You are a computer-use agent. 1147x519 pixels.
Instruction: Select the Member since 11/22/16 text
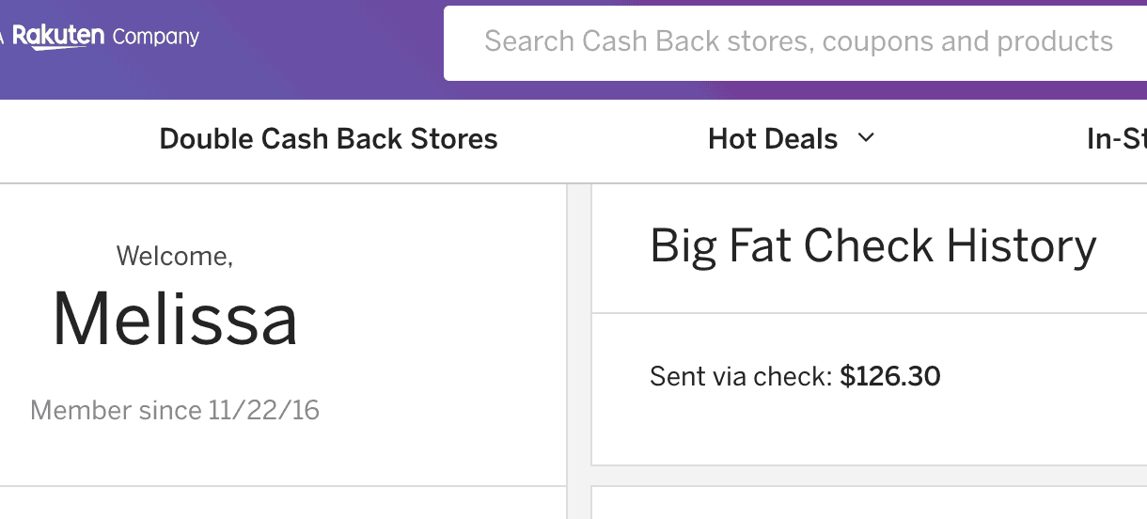point(175,410)
